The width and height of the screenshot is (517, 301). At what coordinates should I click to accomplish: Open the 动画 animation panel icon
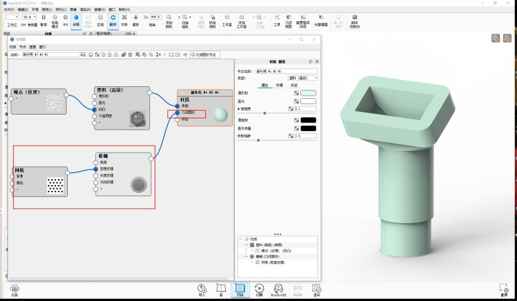pyautogui.click(x=259, y=289)
